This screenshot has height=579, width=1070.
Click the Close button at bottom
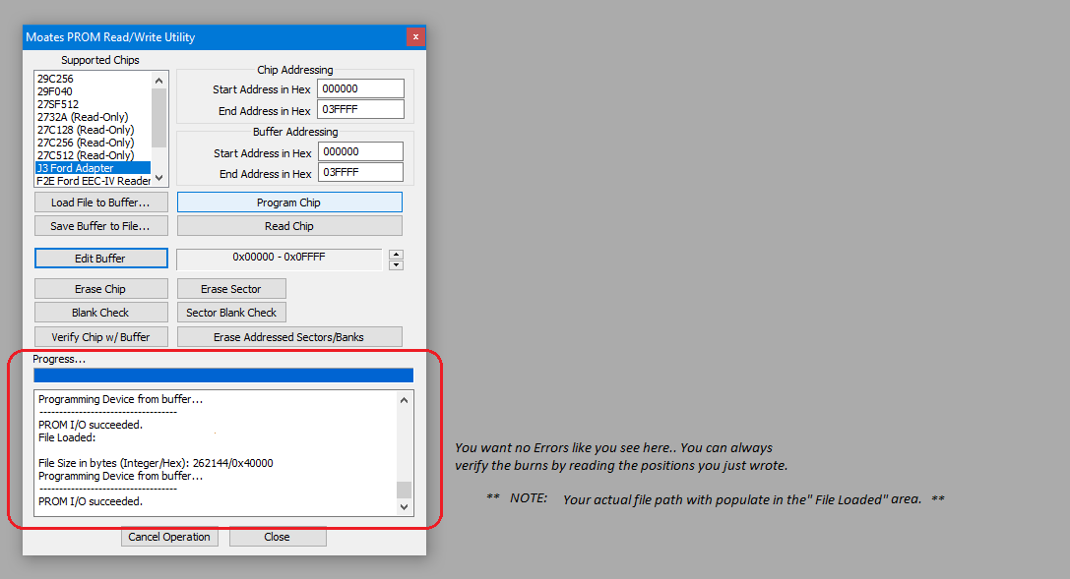(277, 537)
